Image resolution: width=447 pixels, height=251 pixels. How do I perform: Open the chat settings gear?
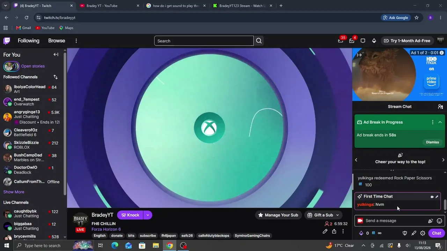[423, 233]
